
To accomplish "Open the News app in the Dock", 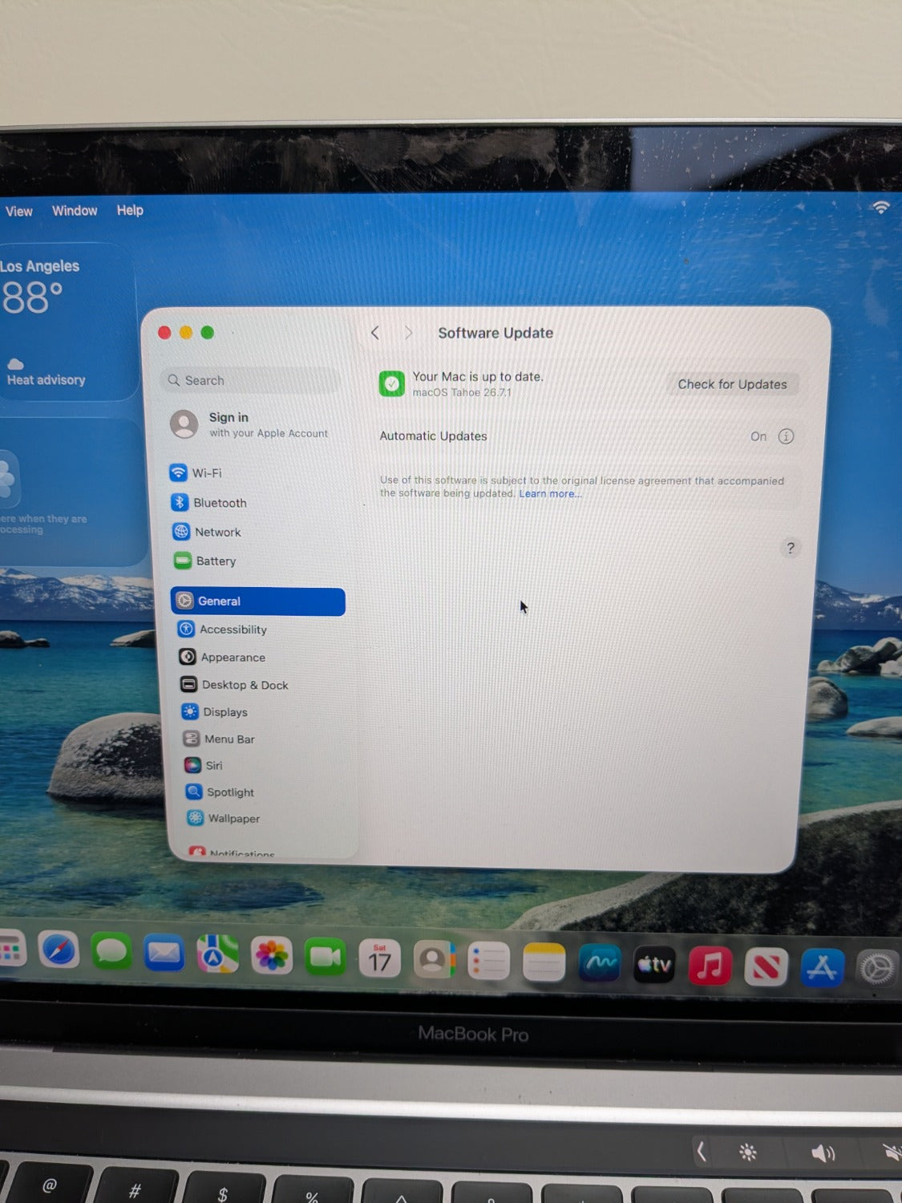I will tap(766, 968).
